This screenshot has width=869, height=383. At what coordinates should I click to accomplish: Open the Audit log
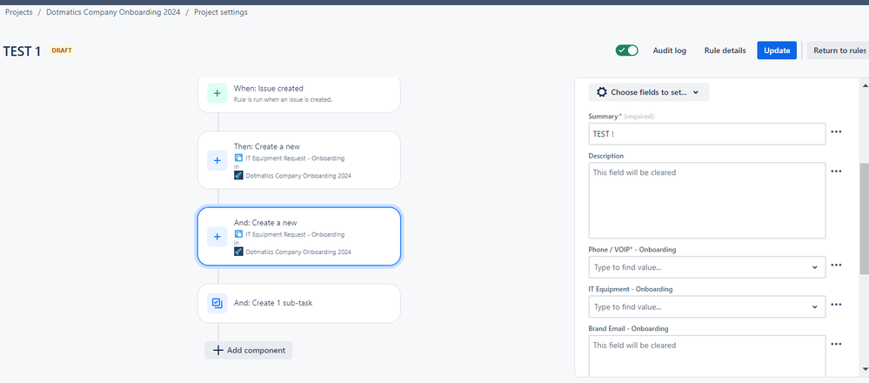coord(670,50)
